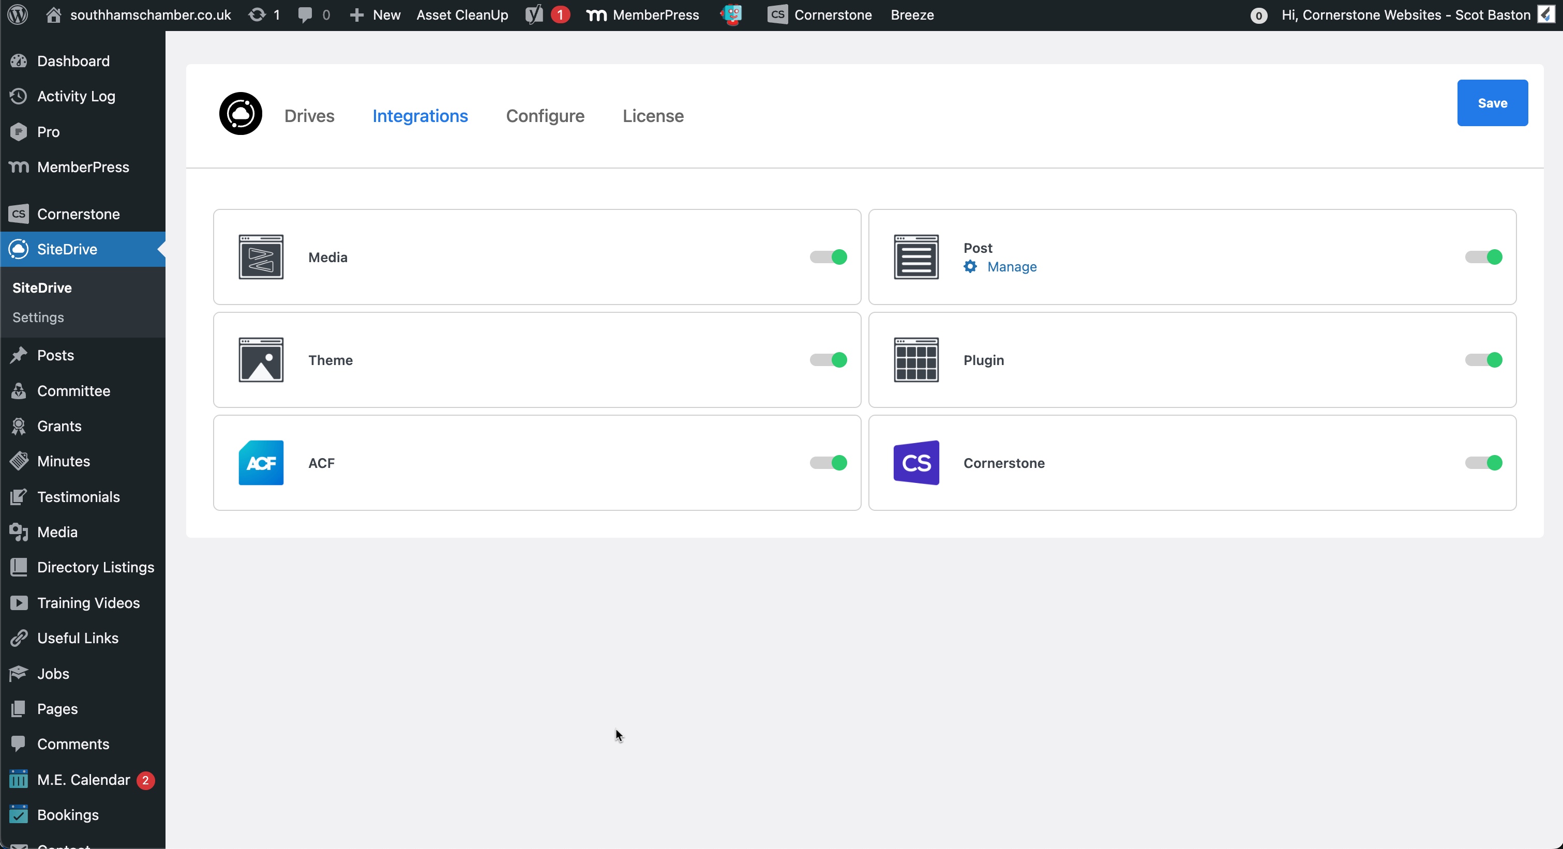Click the SiteDrive logo icon
This screenshot has height=849, width=1563.
pyautogui.click(x=241, y=114)
